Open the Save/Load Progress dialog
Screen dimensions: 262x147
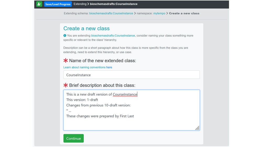click(x=58, y=4)
